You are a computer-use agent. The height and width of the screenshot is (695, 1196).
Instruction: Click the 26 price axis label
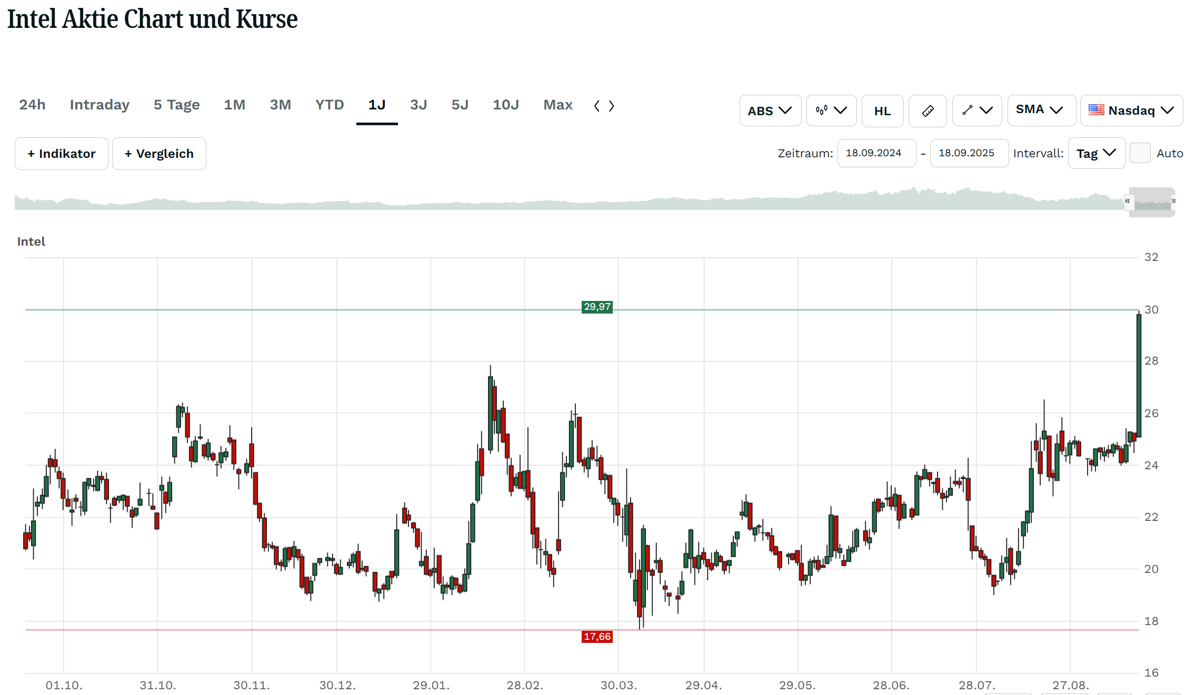[x=1151, y=414]
